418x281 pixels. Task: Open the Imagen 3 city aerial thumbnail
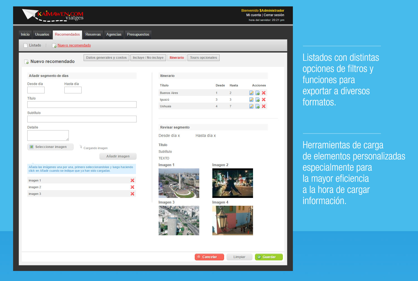point(179,221)
